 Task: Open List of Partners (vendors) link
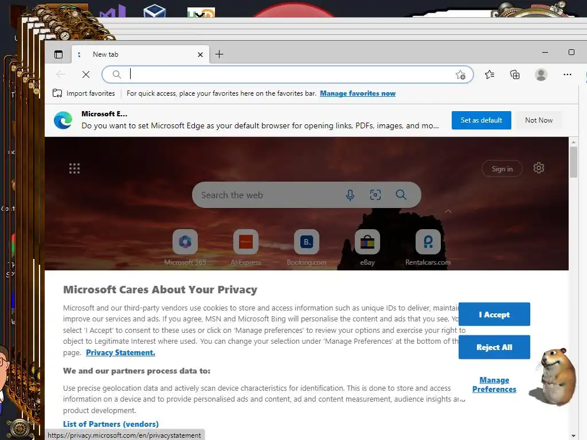111,424
